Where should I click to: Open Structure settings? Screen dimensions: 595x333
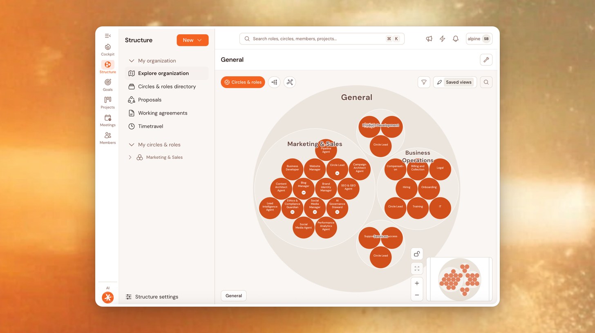click(152, 297)
